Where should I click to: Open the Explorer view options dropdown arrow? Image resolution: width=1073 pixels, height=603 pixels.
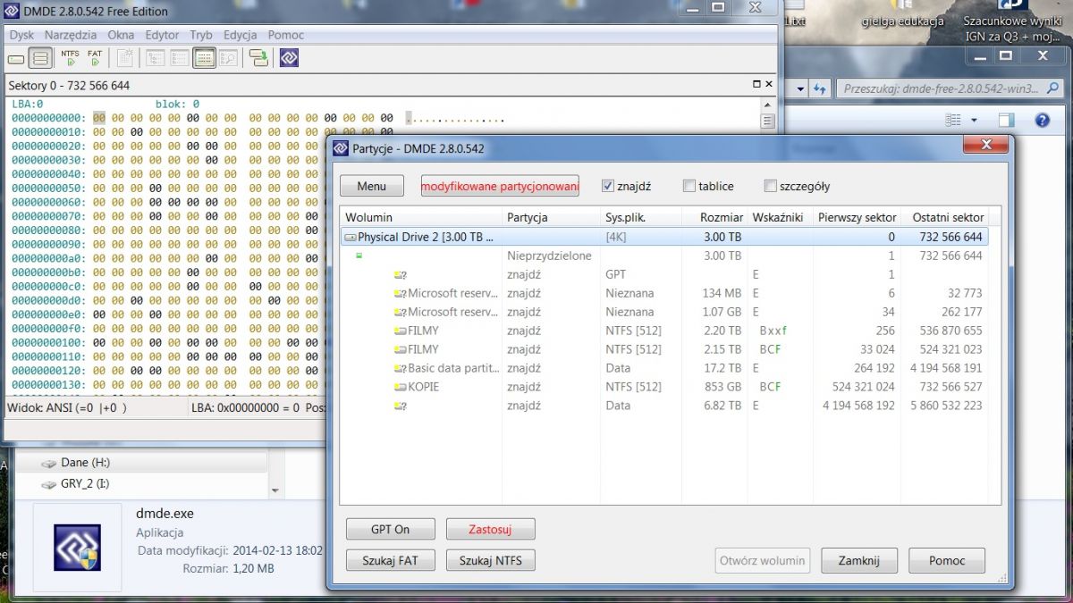974,120
